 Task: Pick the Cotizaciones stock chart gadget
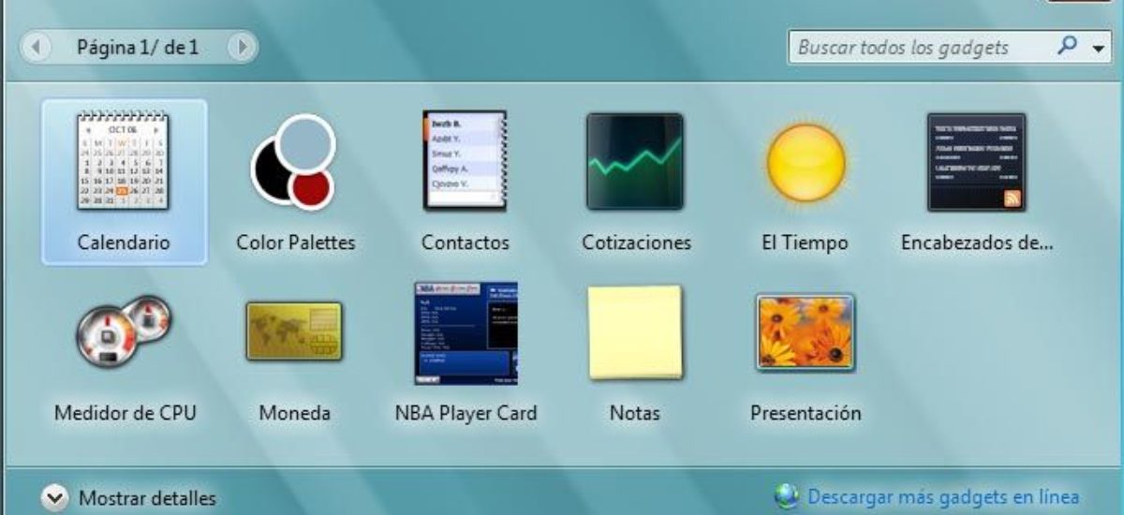(x=635, y=161)
